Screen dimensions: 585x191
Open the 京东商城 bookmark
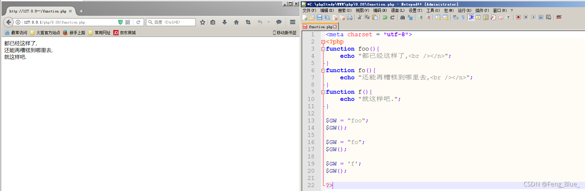pyautogui.click(x=124, y=33)
